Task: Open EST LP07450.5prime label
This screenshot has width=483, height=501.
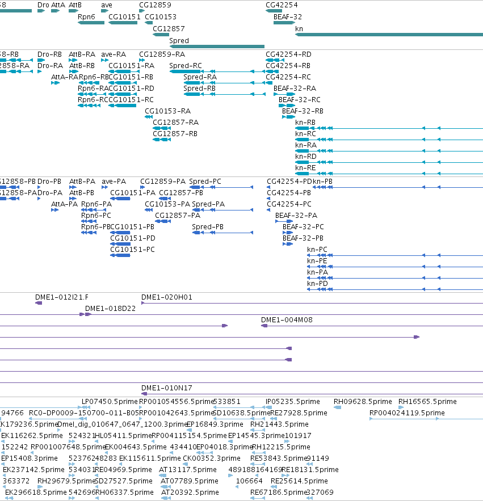Action: point(110,402)
